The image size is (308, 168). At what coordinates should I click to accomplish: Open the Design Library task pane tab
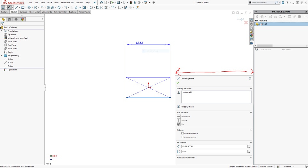click(252, 24)
